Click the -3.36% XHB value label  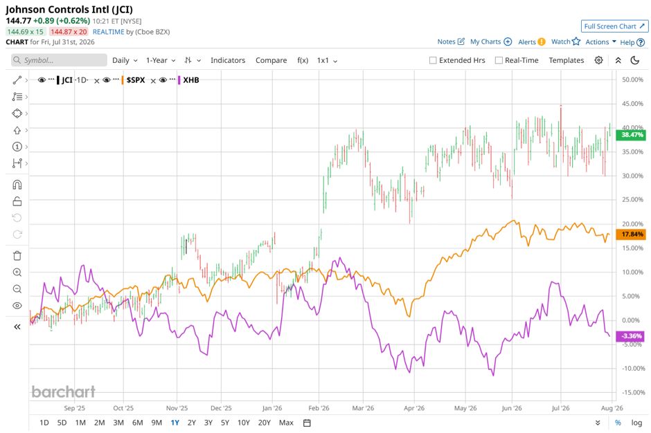point(631,336)
